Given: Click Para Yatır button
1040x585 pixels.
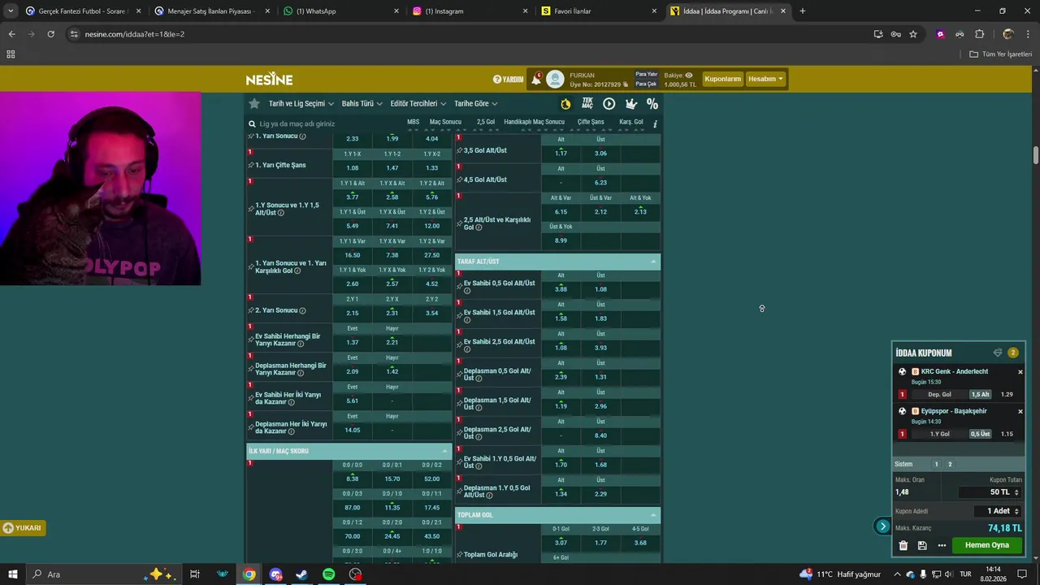Looking at the screenshot, I should click(646, 75).
